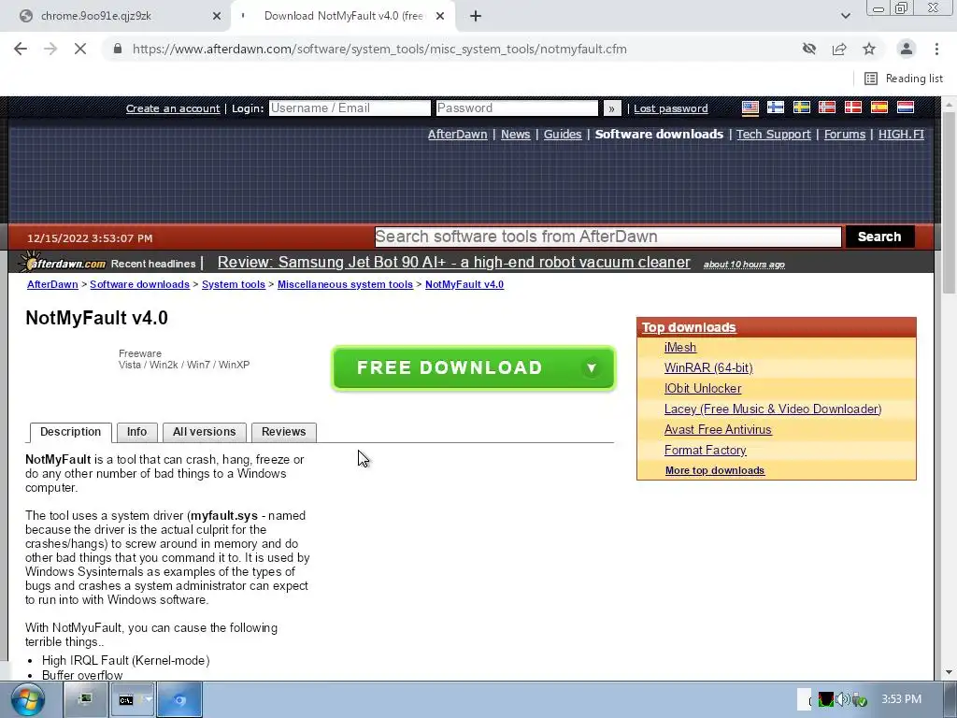Open the Guides nav link
Image resolution: width=957 pixels, height=718 pixels.
pos(562,135)
